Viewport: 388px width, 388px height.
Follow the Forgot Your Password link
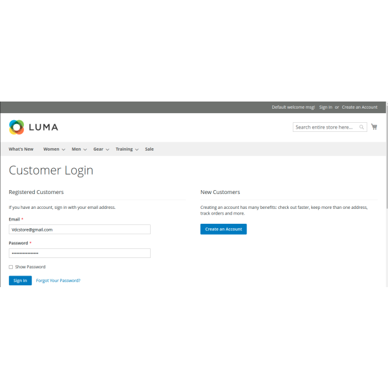coord(58,281)
